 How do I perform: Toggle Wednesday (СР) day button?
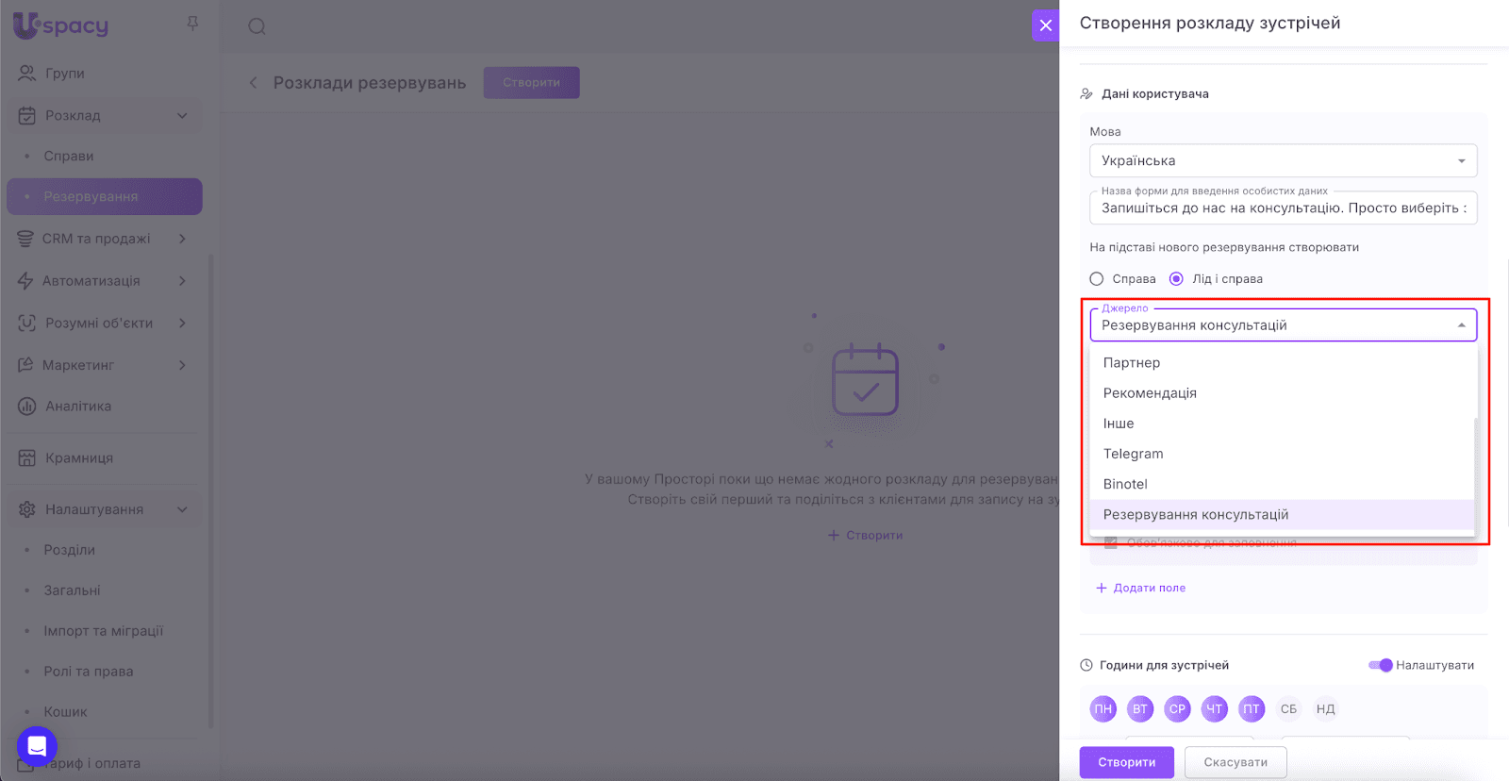(x=1177, y=709)
